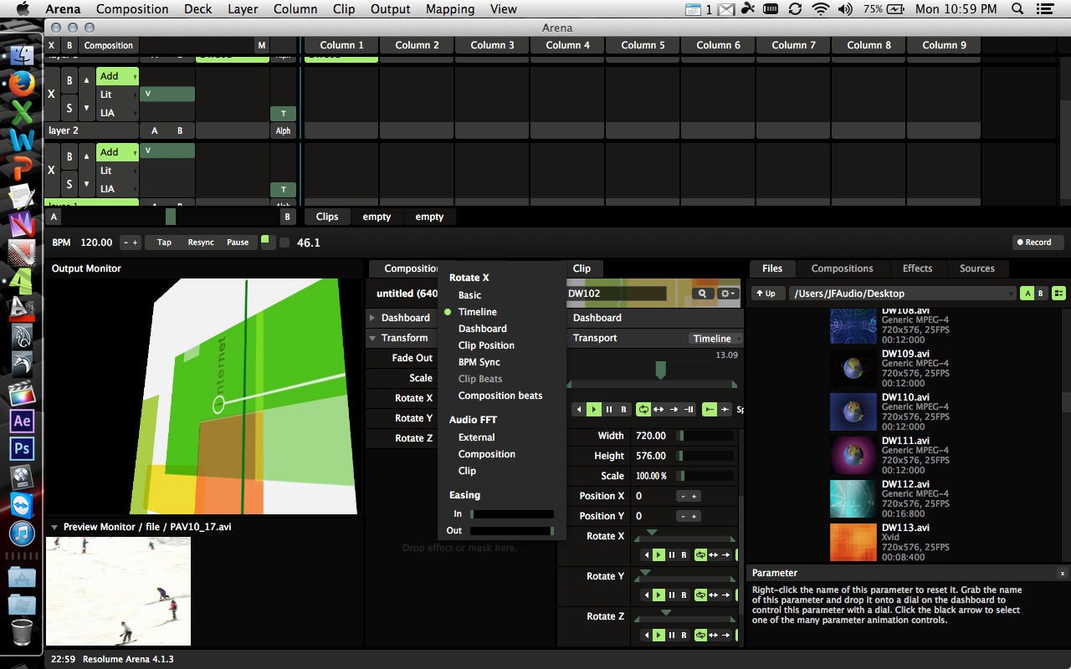The width and height of the screenshot is (1071, 669).
Task: Toggle the file browser list view icon
Action: pos(1059,294)
